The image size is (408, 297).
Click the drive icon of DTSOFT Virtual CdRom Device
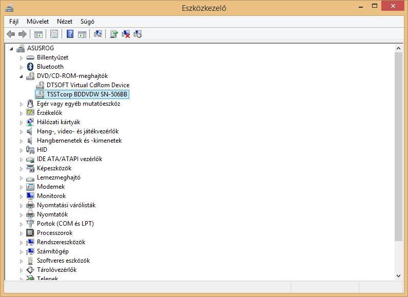point(40,85)
